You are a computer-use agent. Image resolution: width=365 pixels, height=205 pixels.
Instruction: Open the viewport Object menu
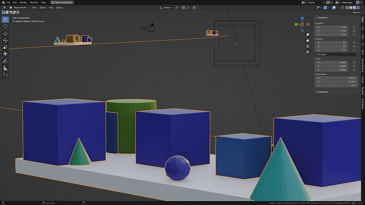[59, 8]
